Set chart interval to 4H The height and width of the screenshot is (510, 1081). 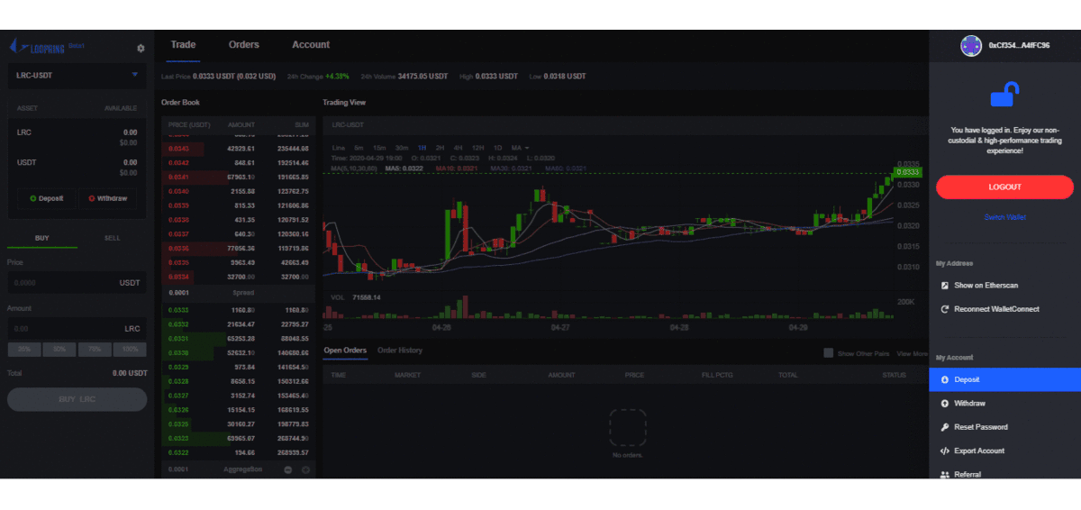[458, 147]
